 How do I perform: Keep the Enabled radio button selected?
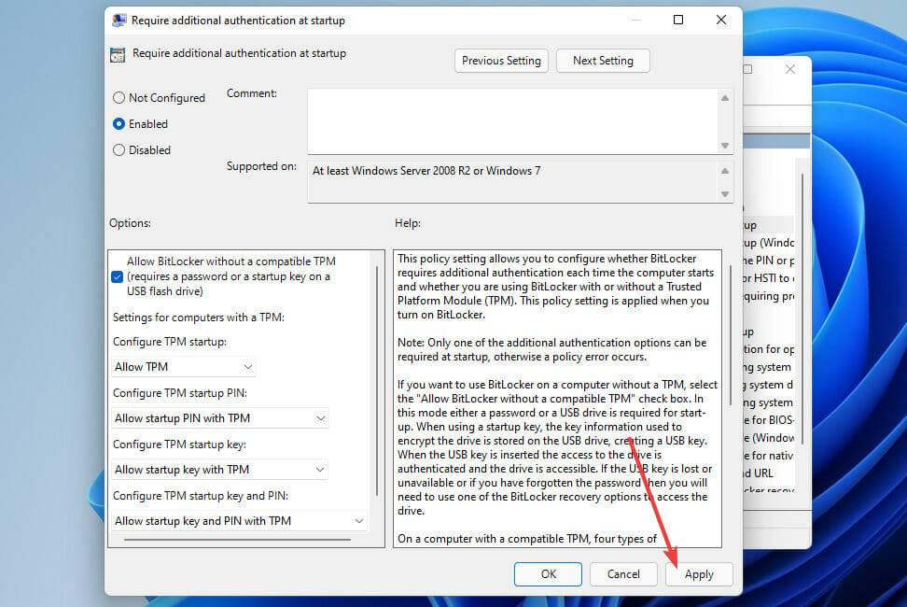click(119, 123)
